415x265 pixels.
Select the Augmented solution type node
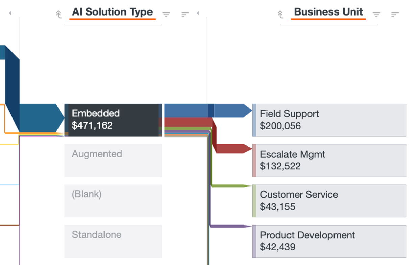point(113,160)
